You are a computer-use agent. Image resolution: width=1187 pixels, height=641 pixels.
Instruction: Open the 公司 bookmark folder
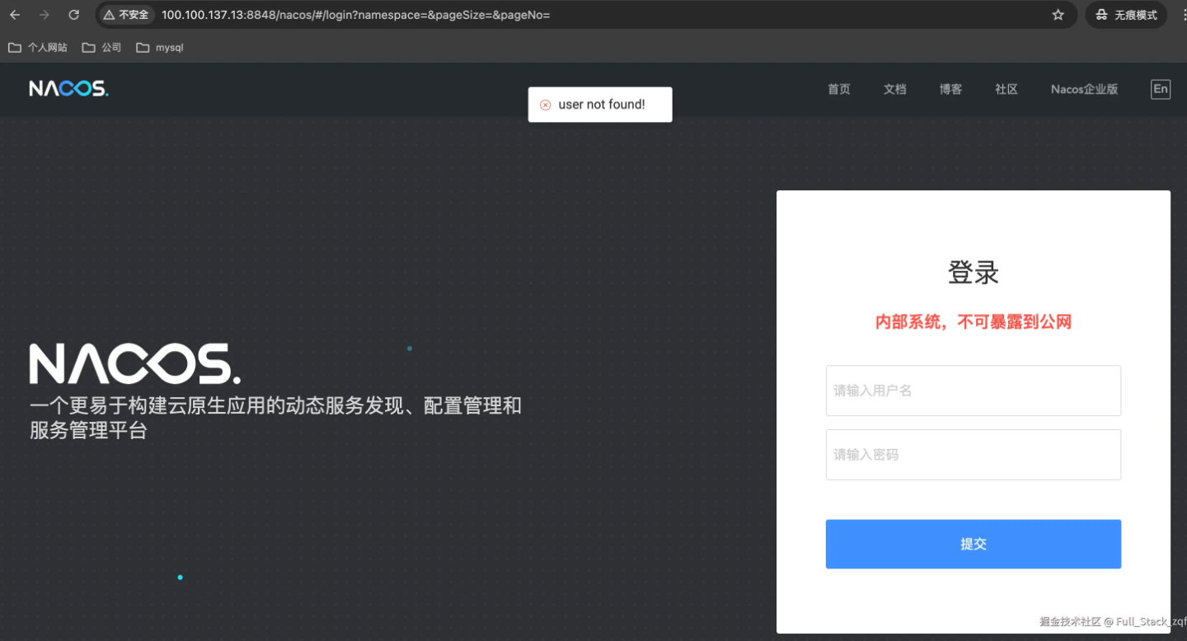pos(102,48)
